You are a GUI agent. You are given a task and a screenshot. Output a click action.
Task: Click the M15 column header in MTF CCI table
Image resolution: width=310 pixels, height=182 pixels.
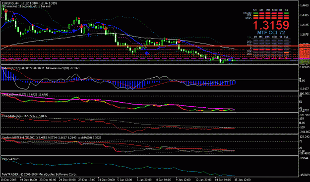click(x=267, y=37)
